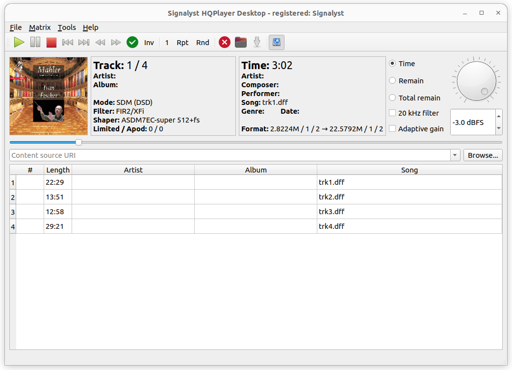This screenshot has height=370, width=512.
Task: Stop playback using the red square
Action: point(51,43)
